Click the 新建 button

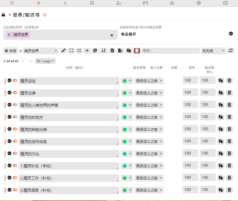coord(11,51)
